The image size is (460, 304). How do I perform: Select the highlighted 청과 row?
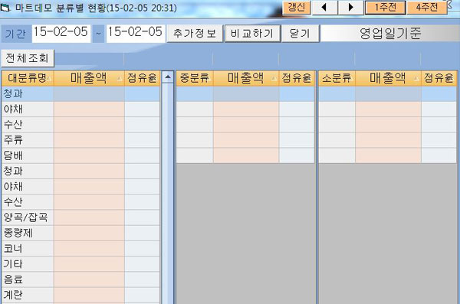pos(80,94)
